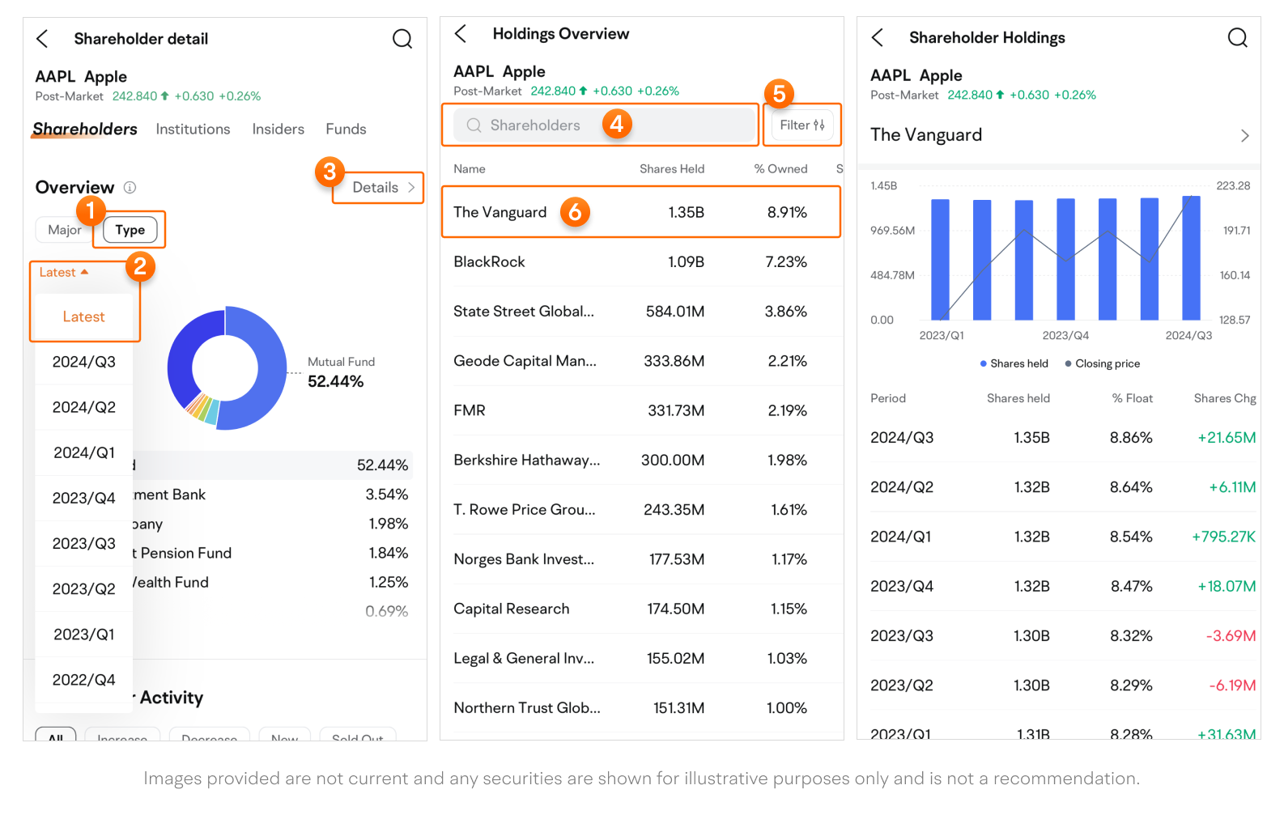Open the BlackRock holdings row

tap(640, 262)
